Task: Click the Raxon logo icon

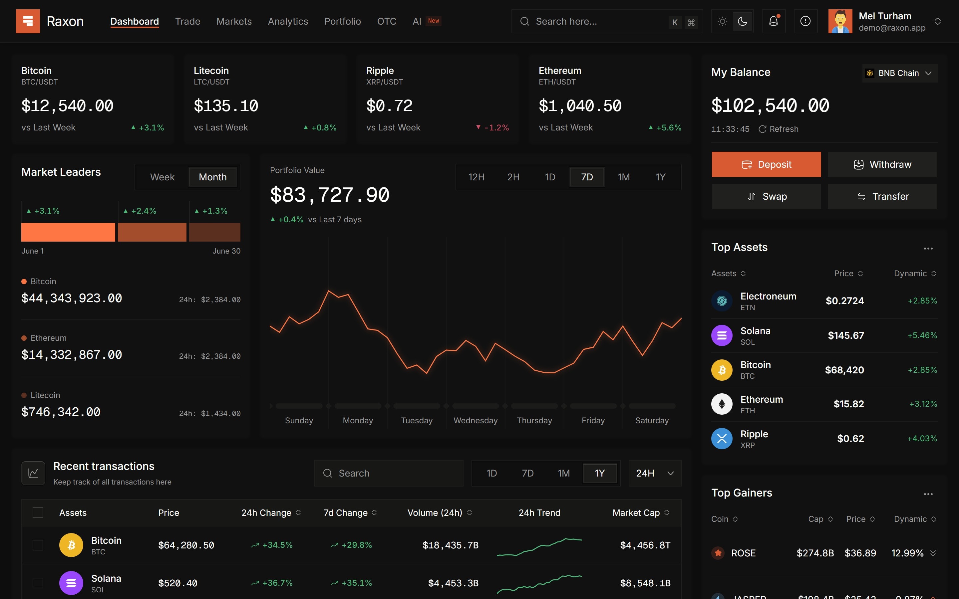Action: (28, 21)
